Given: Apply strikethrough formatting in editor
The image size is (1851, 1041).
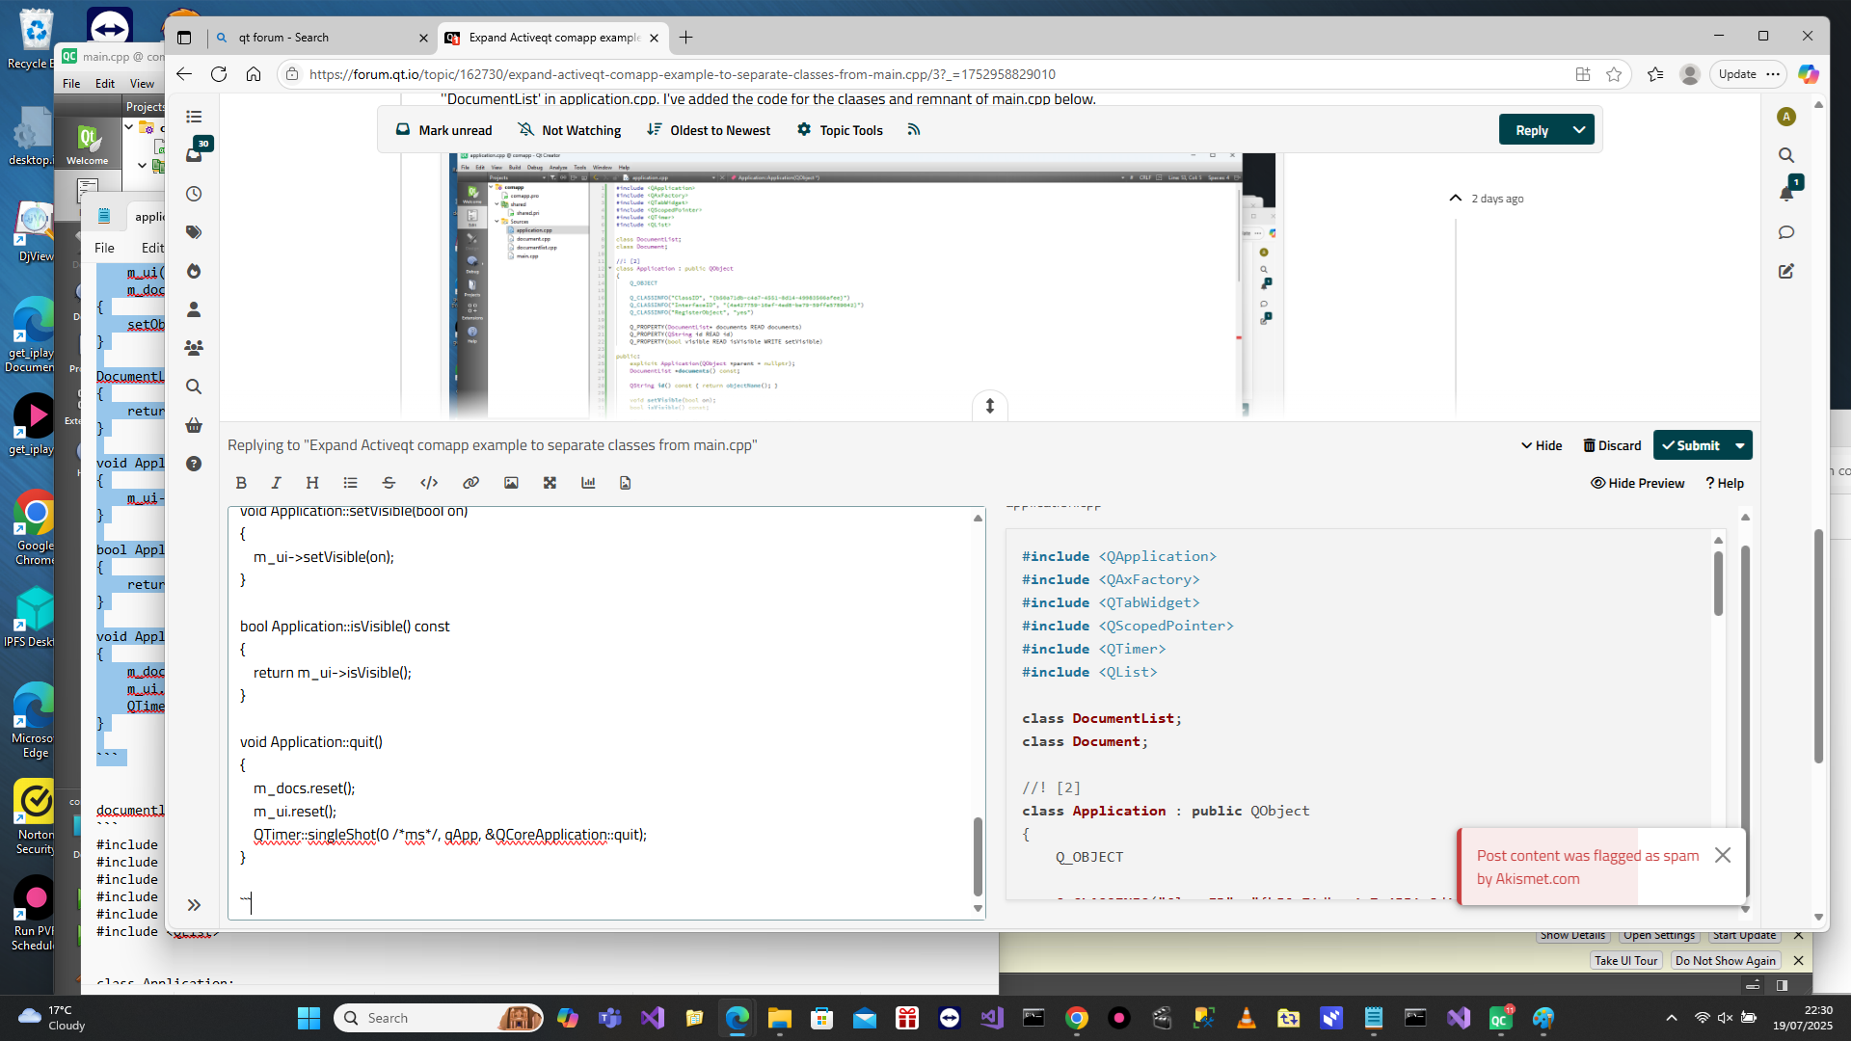Looking at the screenshot, I should (389, 483).
